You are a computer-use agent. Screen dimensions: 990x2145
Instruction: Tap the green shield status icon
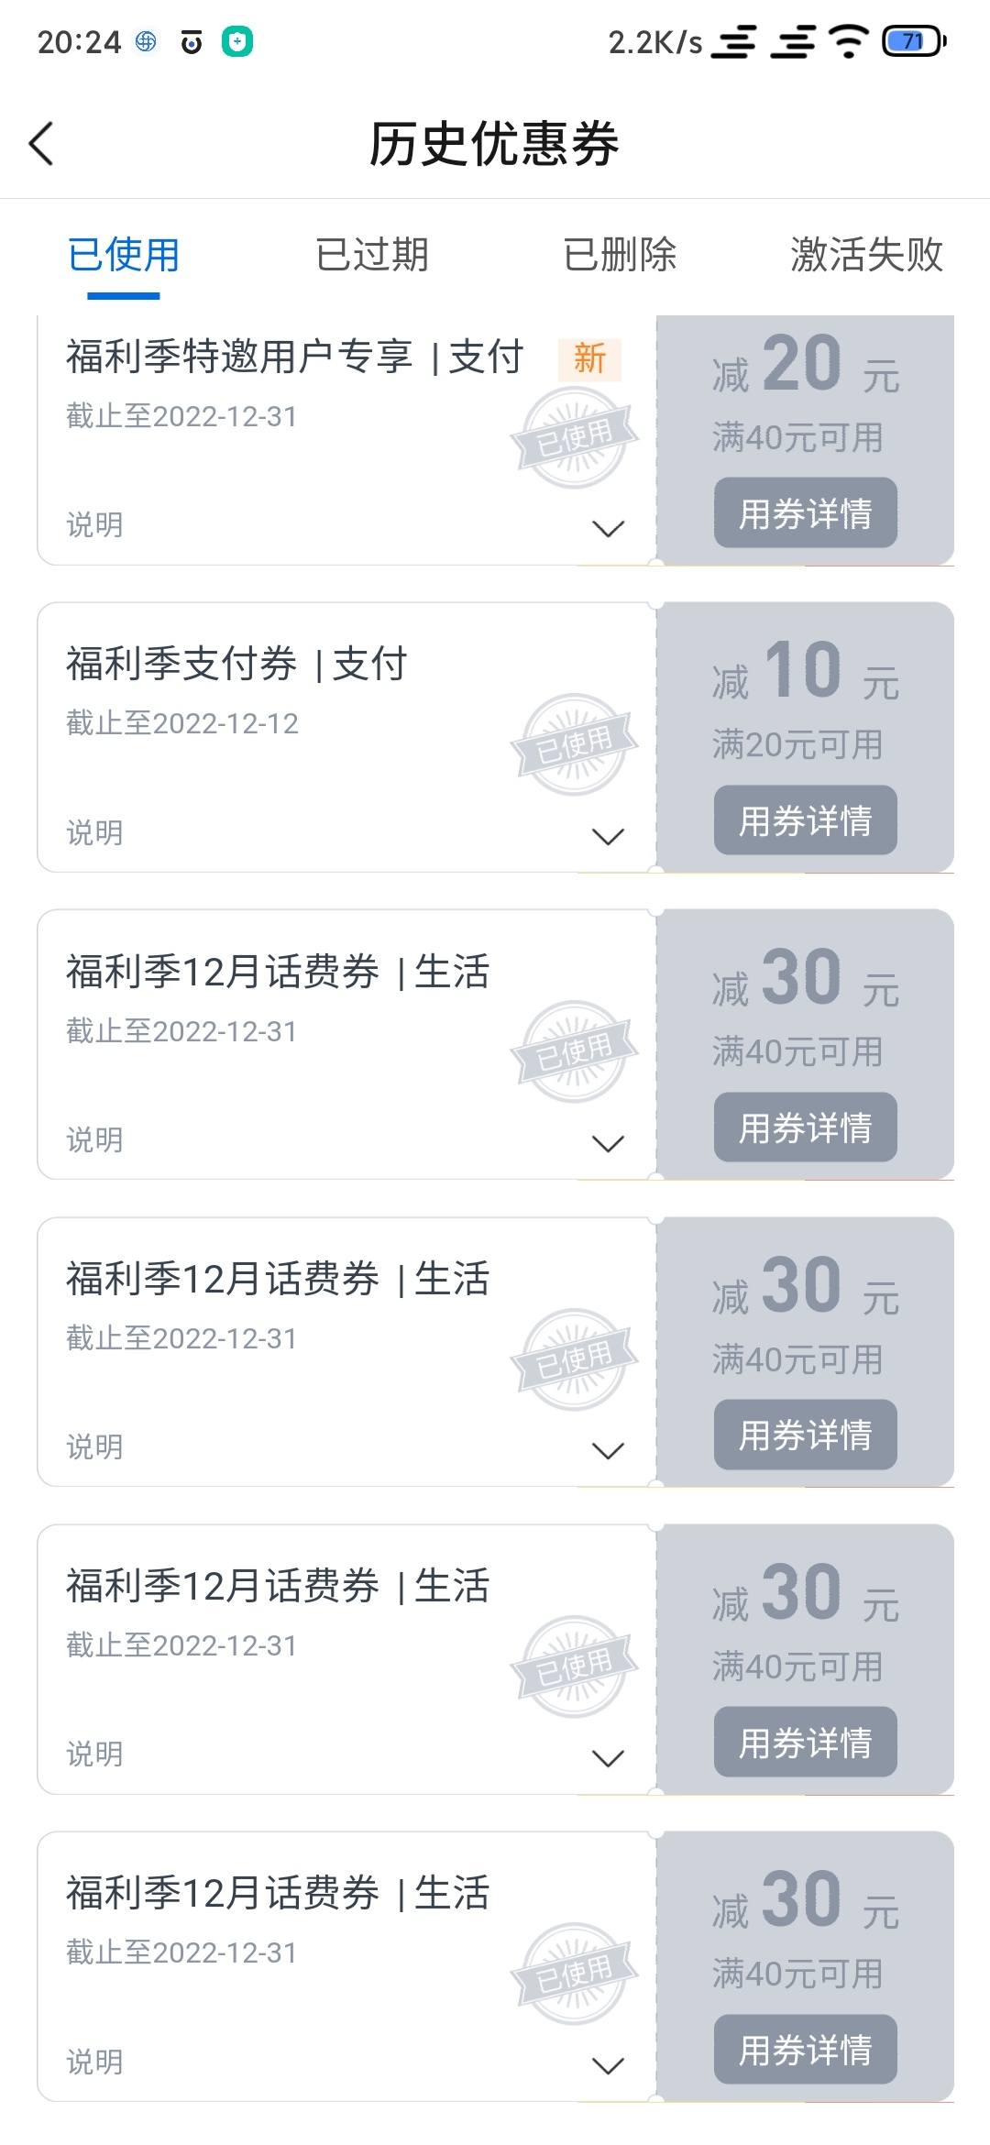coord(237,41)
